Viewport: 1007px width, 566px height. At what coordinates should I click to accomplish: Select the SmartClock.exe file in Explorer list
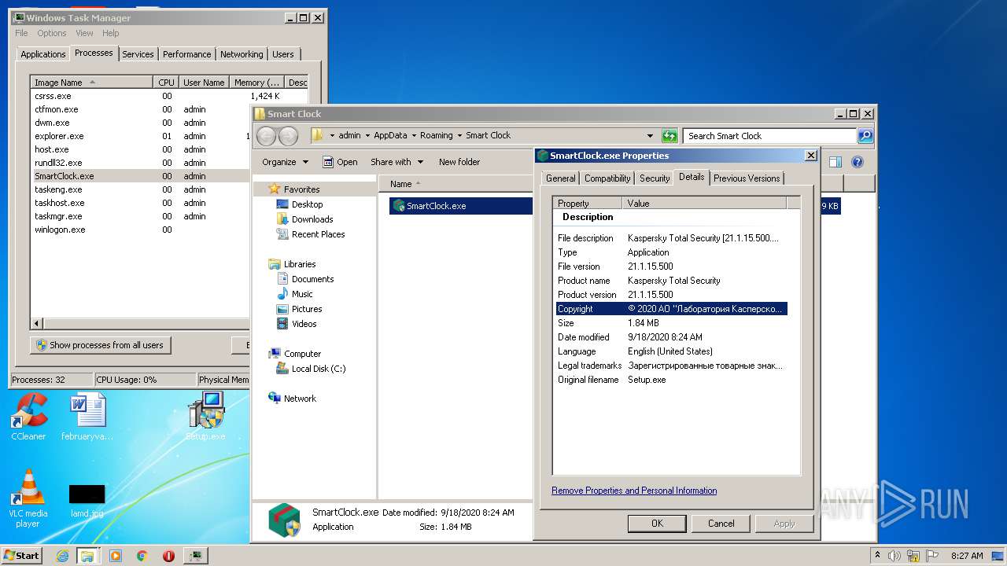(461, 206)
